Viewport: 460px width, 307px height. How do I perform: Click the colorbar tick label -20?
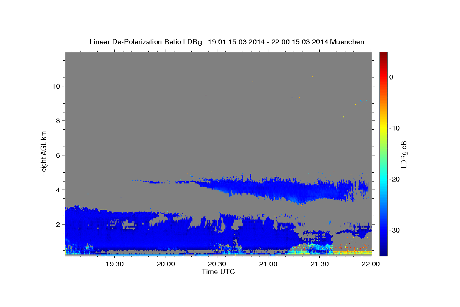[x=394, y=179]
